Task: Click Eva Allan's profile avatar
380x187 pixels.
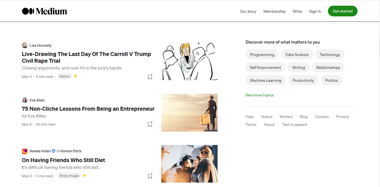Action: tap(25, 100)
